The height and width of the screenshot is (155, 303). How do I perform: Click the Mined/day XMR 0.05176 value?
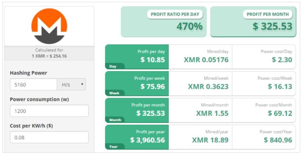(x=206, y=60)
